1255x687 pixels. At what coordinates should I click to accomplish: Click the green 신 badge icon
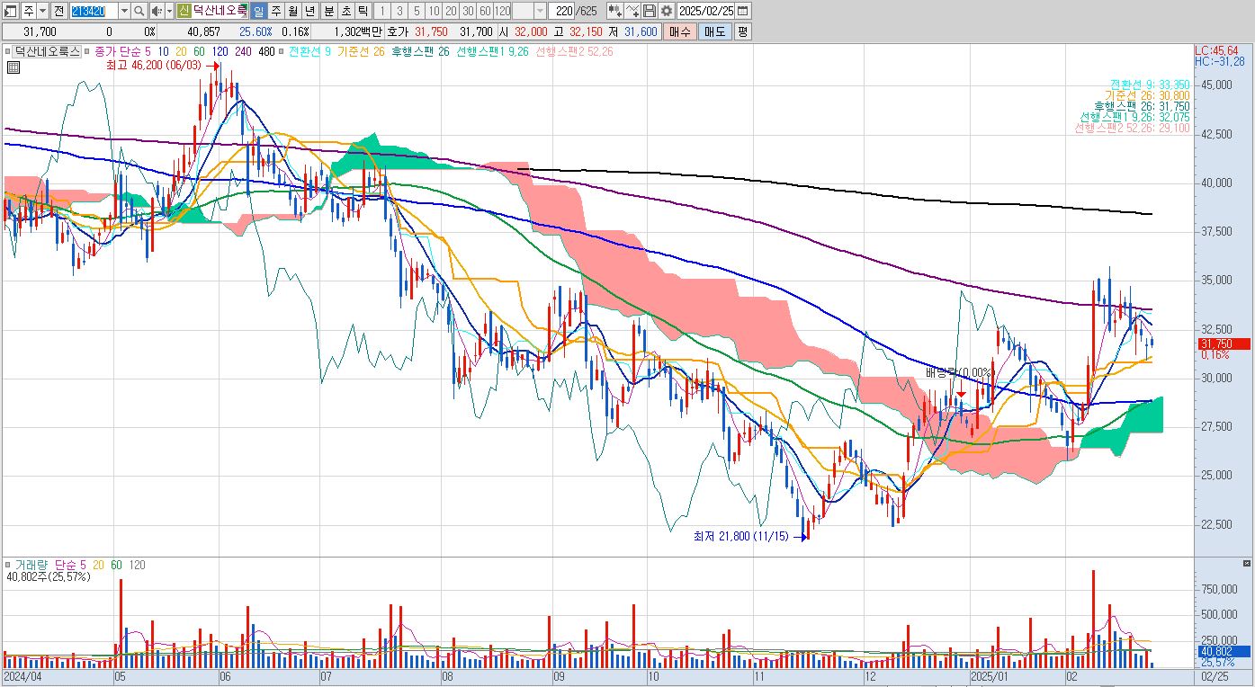coord(184,11)
